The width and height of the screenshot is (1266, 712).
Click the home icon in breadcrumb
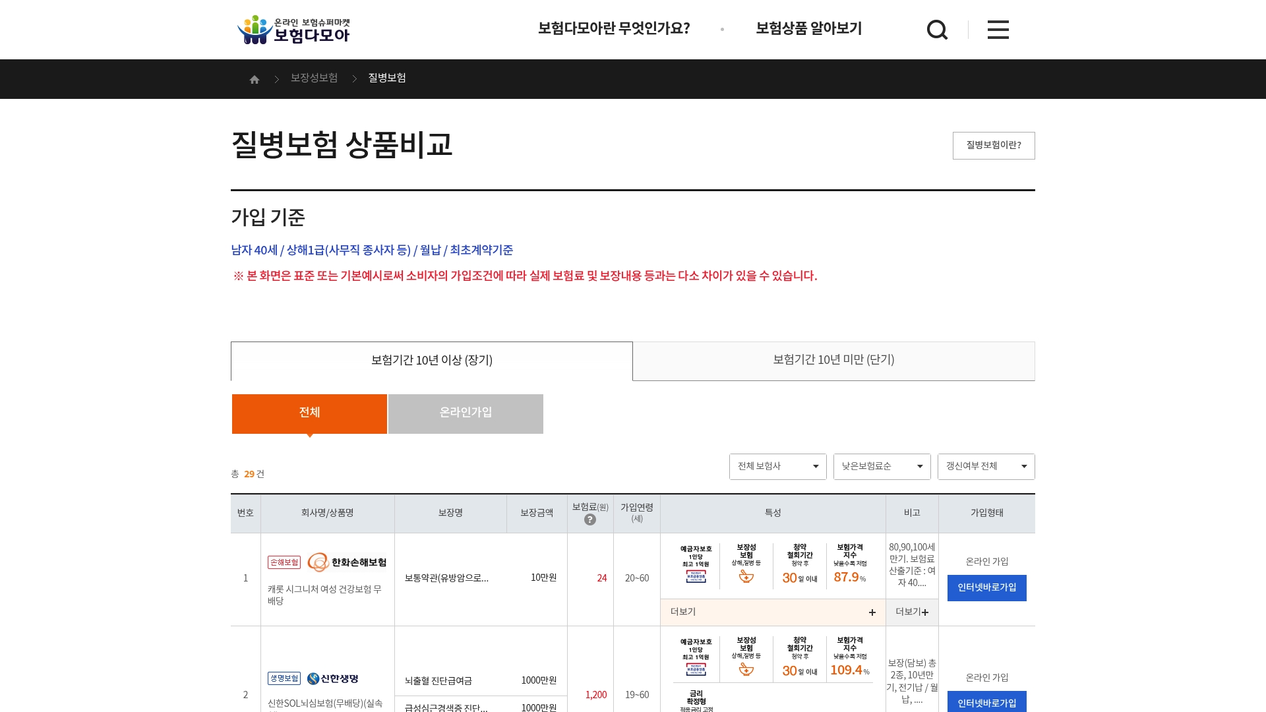(255, 80)
